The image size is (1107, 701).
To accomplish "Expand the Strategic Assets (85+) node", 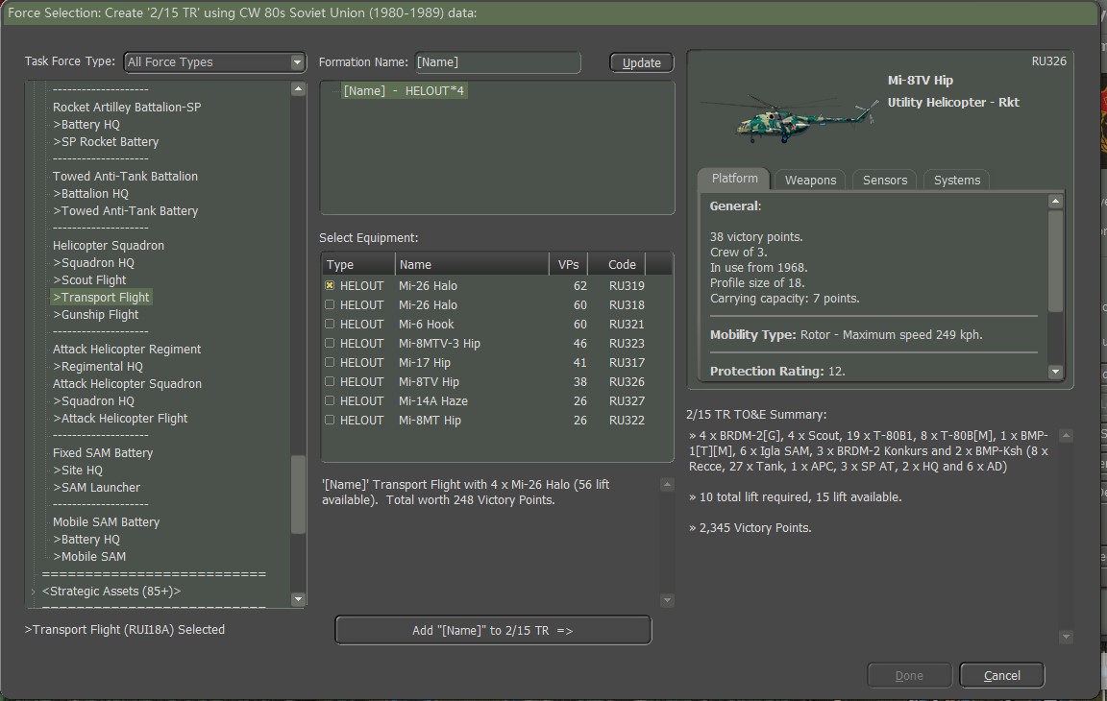I will point(34,591).
